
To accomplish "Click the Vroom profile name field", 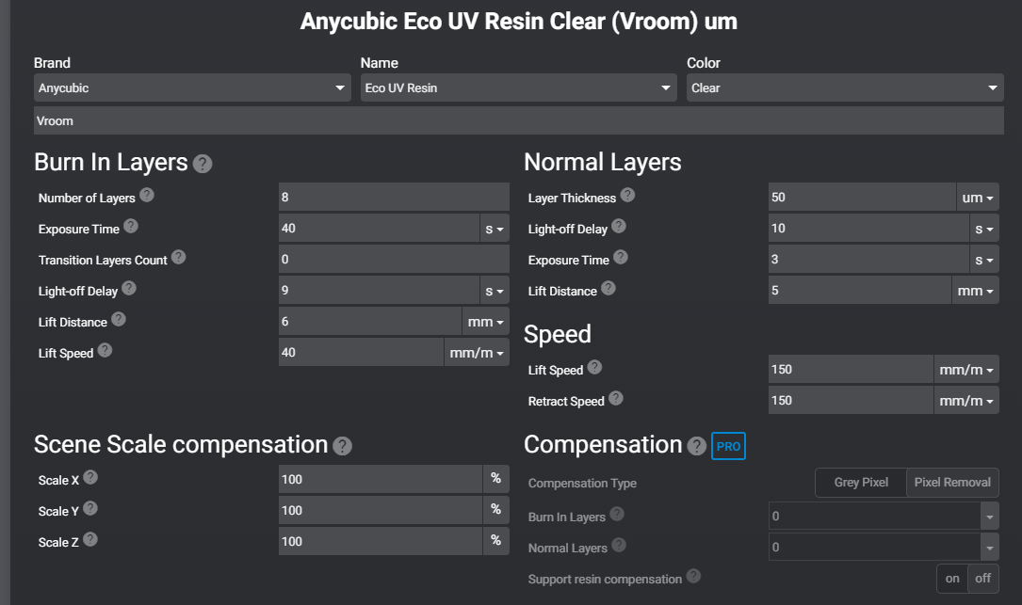I will [x=518, y=120].
